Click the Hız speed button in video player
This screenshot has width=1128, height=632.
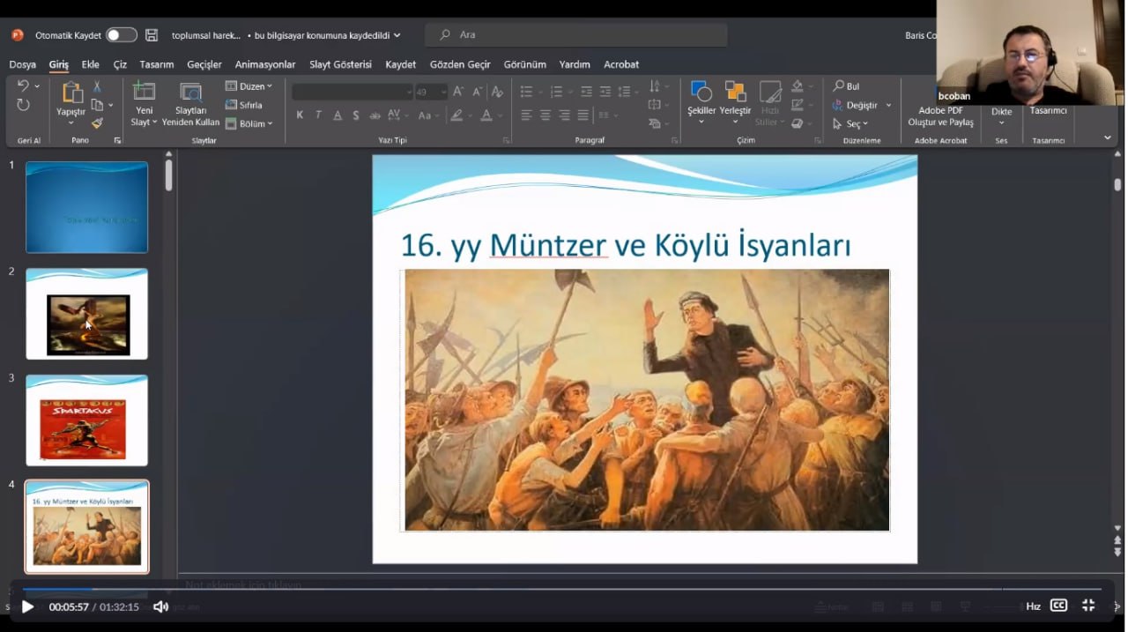click(x=1033, y=606)
